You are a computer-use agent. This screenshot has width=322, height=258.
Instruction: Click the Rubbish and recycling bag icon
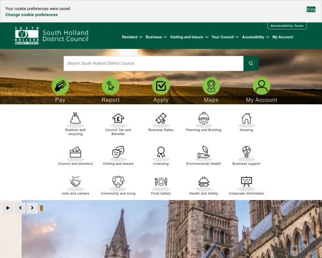[x=75, y=118]
